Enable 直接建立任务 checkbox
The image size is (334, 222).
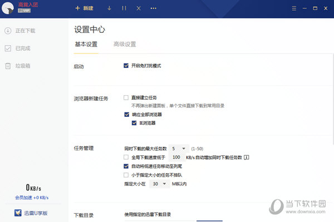(126, 97)
